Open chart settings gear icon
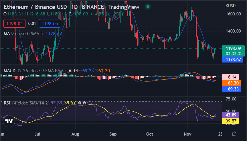This screenshot has height=141, width=247. [x=234, y=134]
